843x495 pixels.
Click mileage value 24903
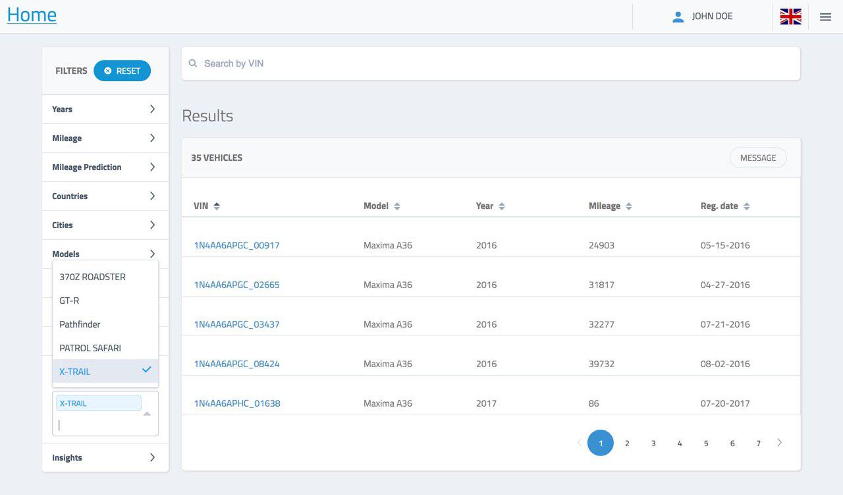(x=601, y=245)
